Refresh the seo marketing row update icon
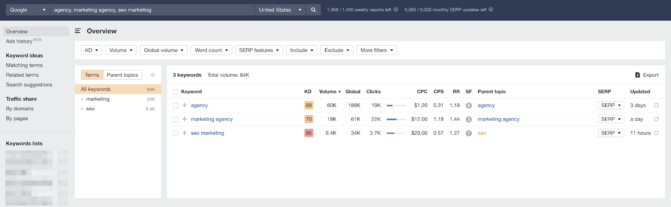The image size is (671, 207). click(656, 133)
